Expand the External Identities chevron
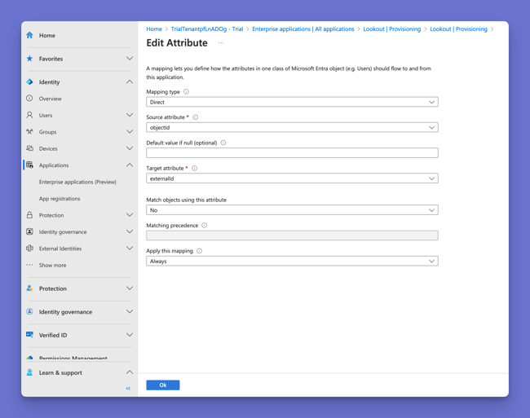 click(x=130, y=249)
